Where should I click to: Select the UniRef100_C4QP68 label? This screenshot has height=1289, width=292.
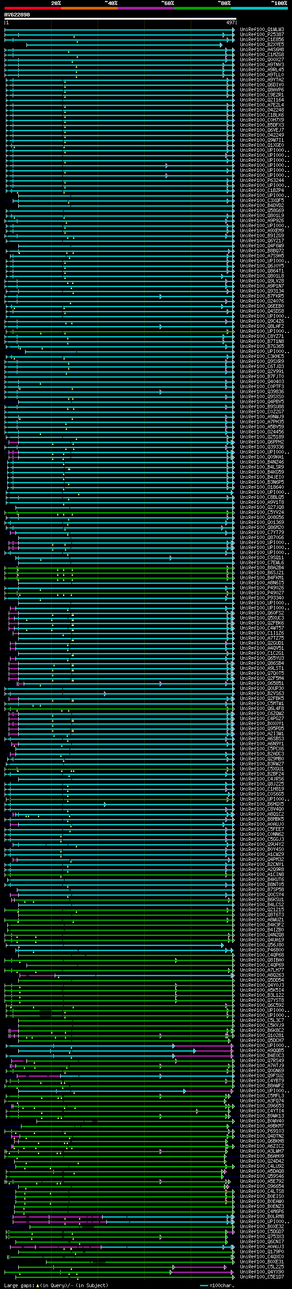point(262,954)
